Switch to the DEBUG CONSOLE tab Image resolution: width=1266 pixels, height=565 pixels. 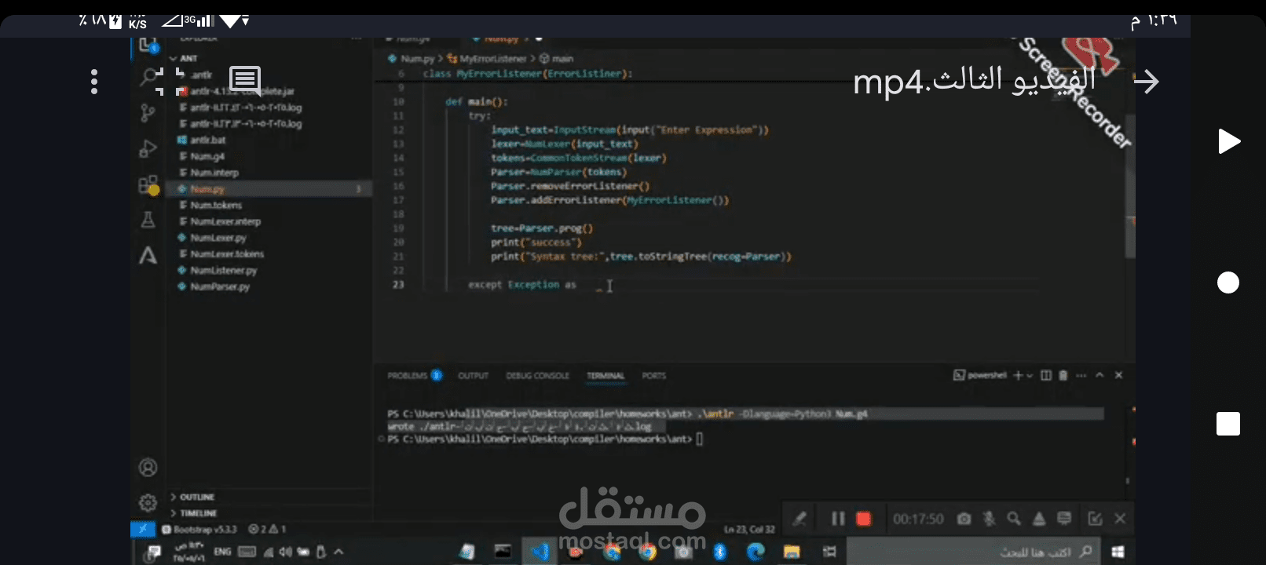coord(537,376)
